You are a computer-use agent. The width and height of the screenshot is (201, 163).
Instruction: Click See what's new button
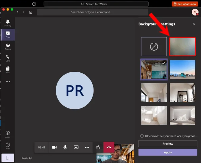[x=185, y=4]
